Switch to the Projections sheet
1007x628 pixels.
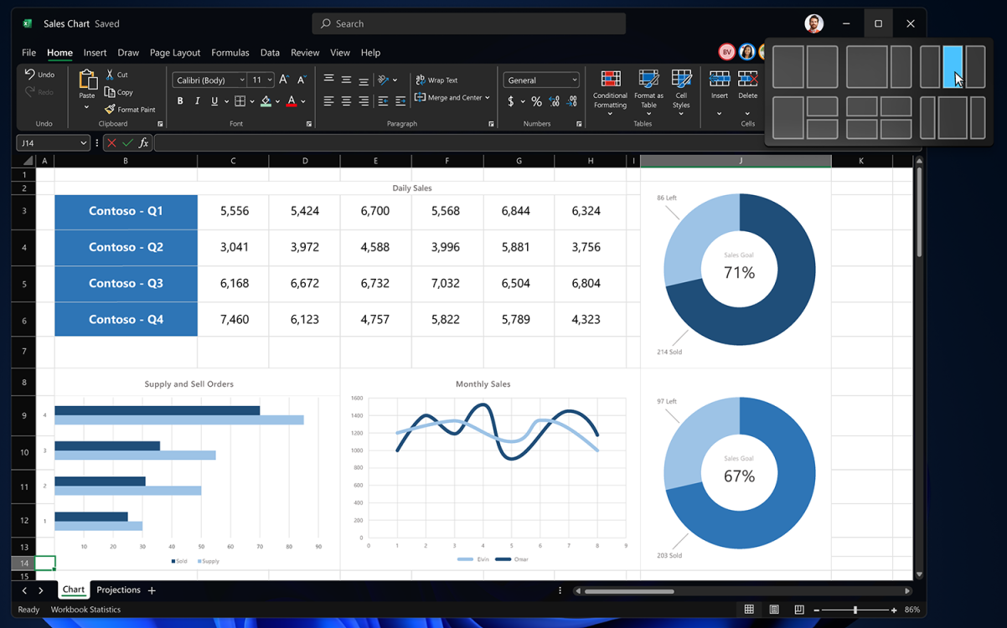point(118,590)
